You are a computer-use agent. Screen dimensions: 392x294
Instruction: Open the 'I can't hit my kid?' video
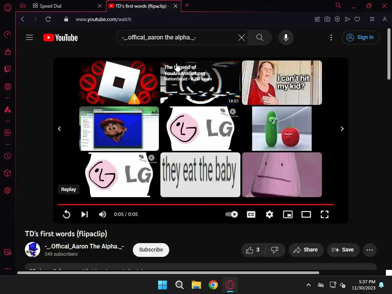point(282,83)
